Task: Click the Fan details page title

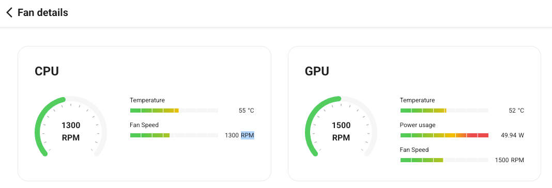Action: click(42, 13)
